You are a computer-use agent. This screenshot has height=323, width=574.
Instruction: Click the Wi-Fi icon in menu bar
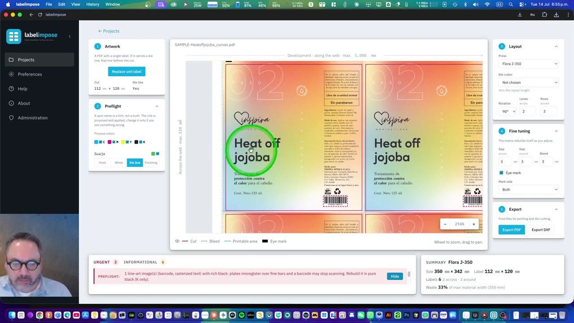point(487,4)
